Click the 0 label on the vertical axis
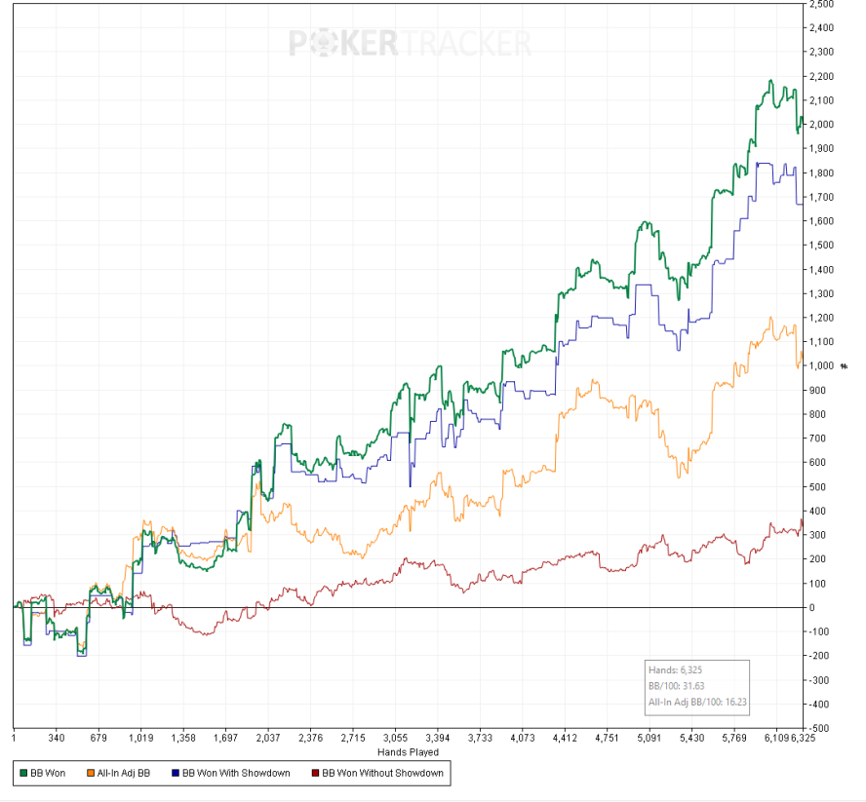Image resolution: width=866 pixels, height=802 pixels. click(x=811, y=607)
